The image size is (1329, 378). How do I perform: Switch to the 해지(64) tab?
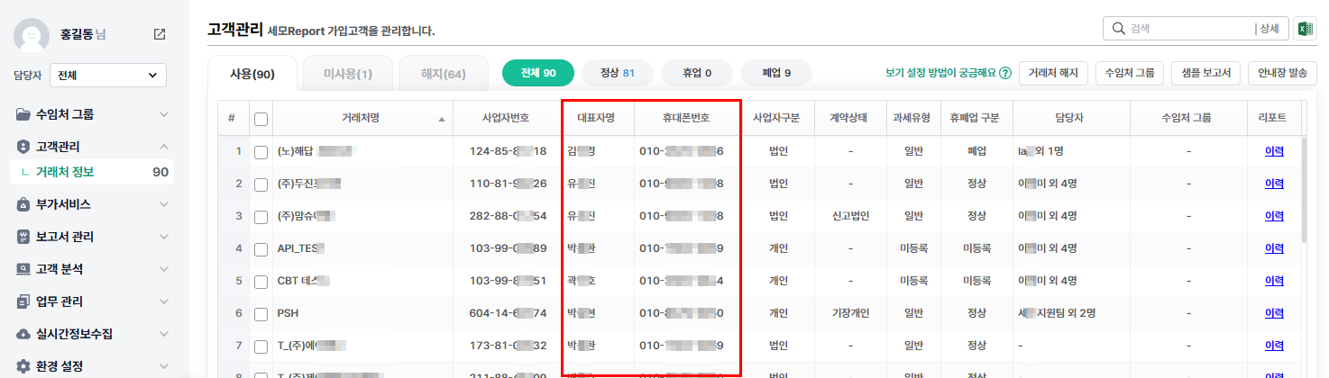click(443, 73)
